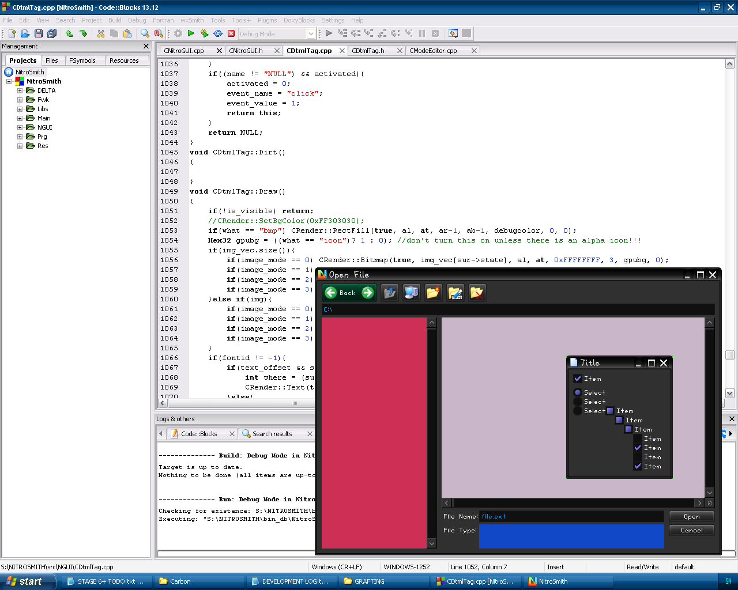Click the Cut scissors toolbar icon
Screen dimensions: 738x590
click(x=101, y=33)
